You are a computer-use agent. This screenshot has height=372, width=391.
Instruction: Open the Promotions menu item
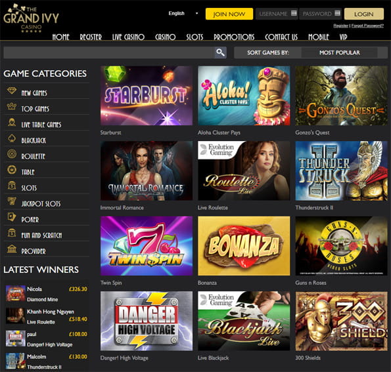tap(234, 37)
